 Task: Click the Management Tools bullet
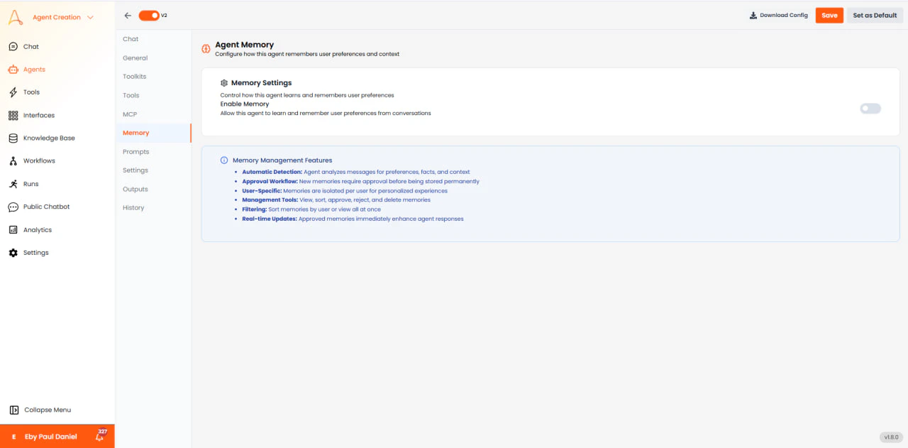336,200
